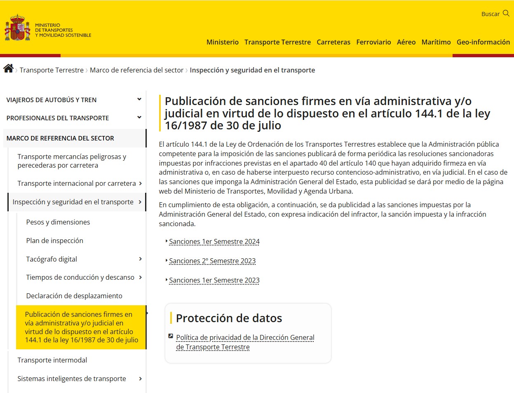
Task: Click the Buscar search label
Action: pos(491,14)
